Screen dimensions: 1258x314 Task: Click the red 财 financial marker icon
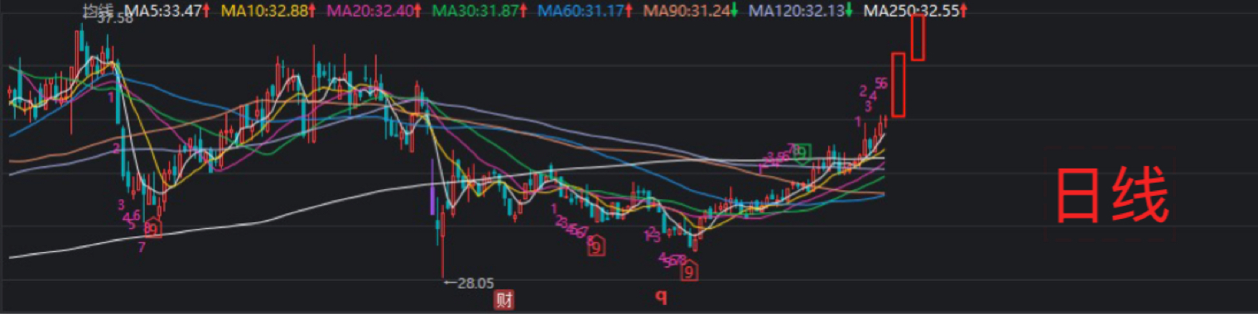pyautogui.click(x=504, y=299)
